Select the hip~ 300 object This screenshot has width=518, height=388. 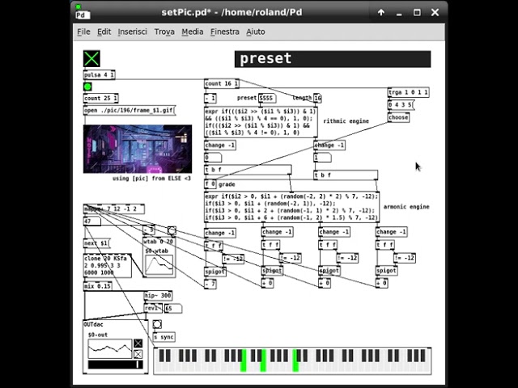(159, 296)
